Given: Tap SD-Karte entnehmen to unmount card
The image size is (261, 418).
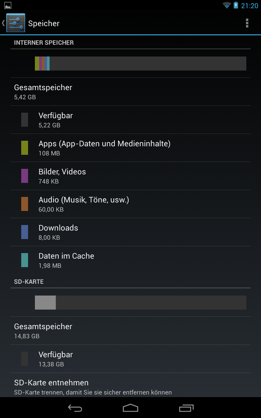Looking at the screenshot, I should point(130,387).
